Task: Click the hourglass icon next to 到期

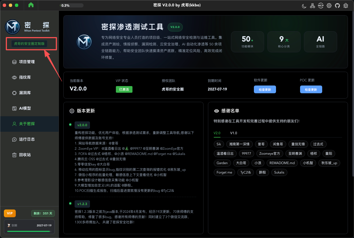Action: tap(9, 225)
